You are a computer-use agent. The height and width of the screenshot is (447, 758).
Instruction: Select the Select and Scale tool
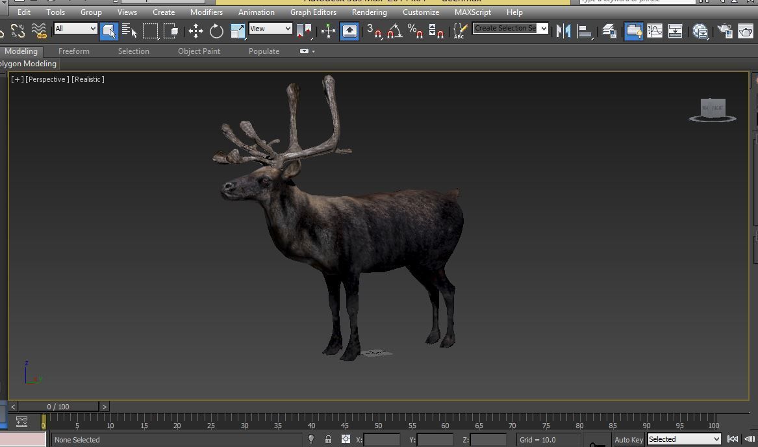[237, 31]
